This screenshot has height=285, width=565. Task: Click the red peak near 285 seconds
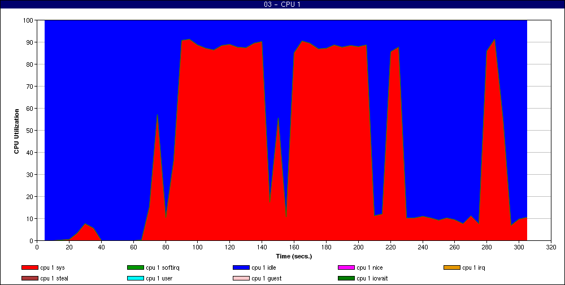click(x=494, y=40)
